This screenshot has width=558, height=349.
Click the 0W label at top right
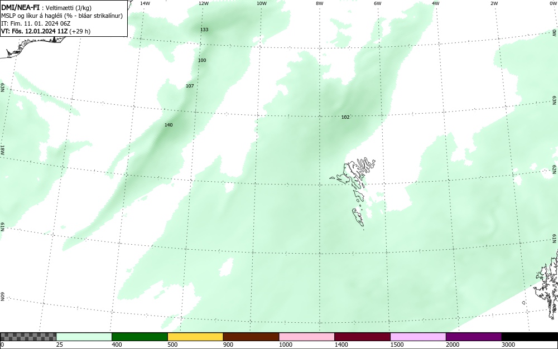coord(552,3)
